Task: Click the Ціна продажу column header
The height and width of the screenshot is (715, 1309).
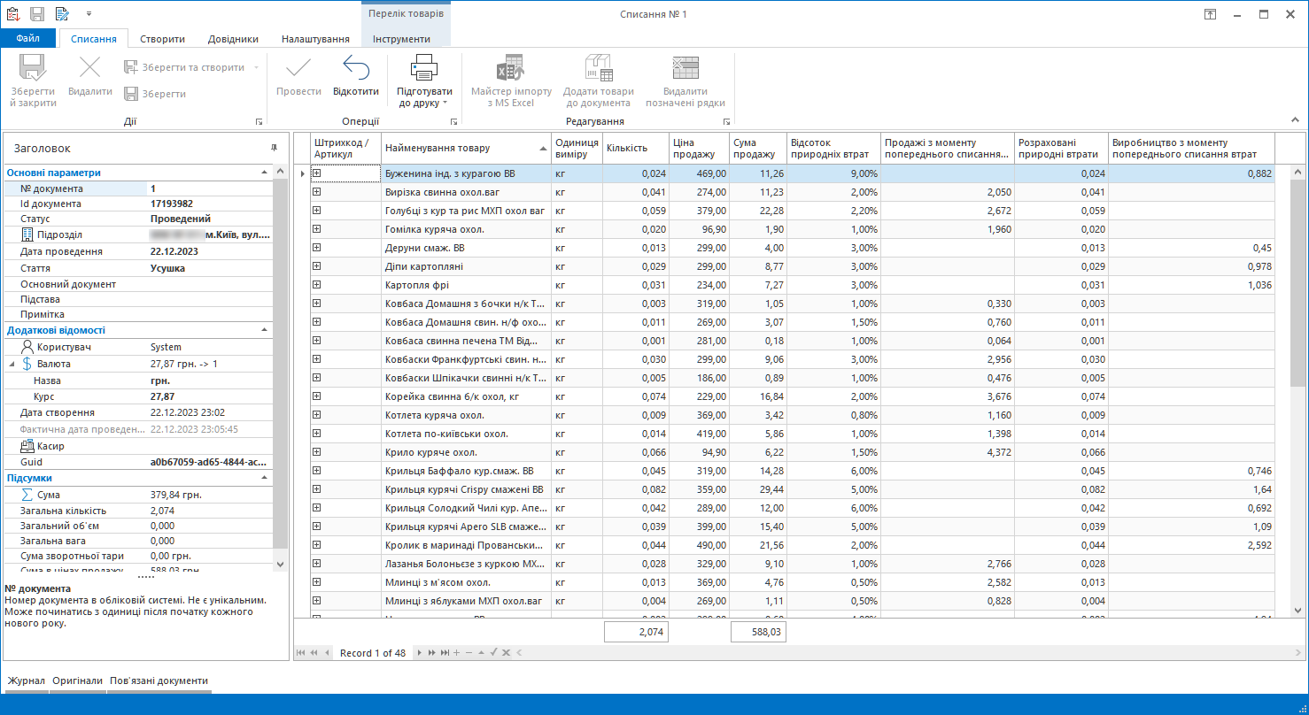Action: click(698, 148)
